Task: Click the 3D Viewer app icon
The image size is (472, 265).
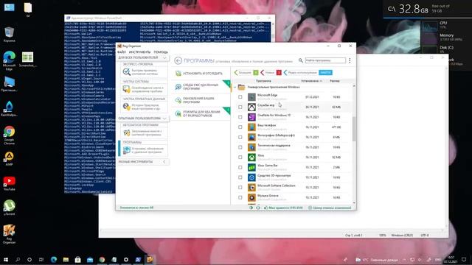Action: pos(251,177)
